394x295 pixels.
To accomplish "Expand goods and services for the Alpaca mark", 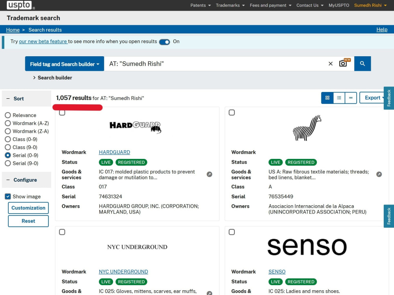I will click(379, 174).
